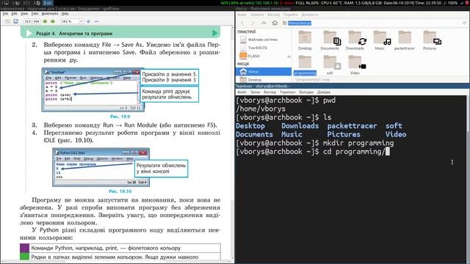The width and height of the screenshot is (470, 264).
Task: Click the home icon in file manager
Action: tap(275, 23)
